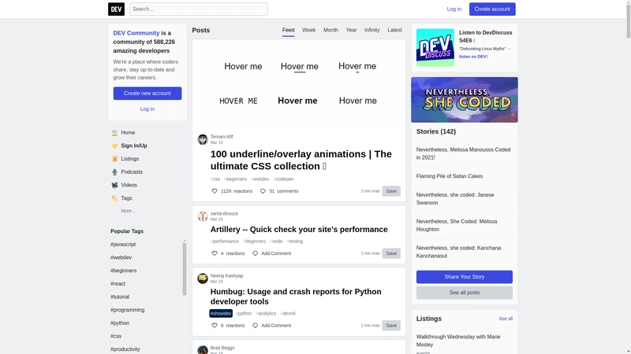Open sania-dsouza's avatar
631x354 pixels.
(x=203, y=216)
